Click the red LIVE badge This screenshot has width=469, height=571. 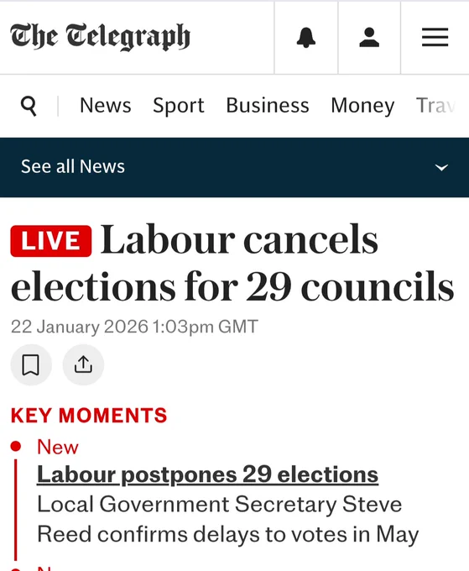51,241
